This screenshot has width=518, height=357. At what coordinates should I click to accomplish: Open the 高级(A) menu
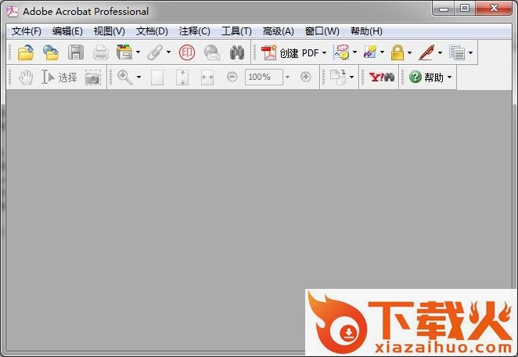click(278, 31)
